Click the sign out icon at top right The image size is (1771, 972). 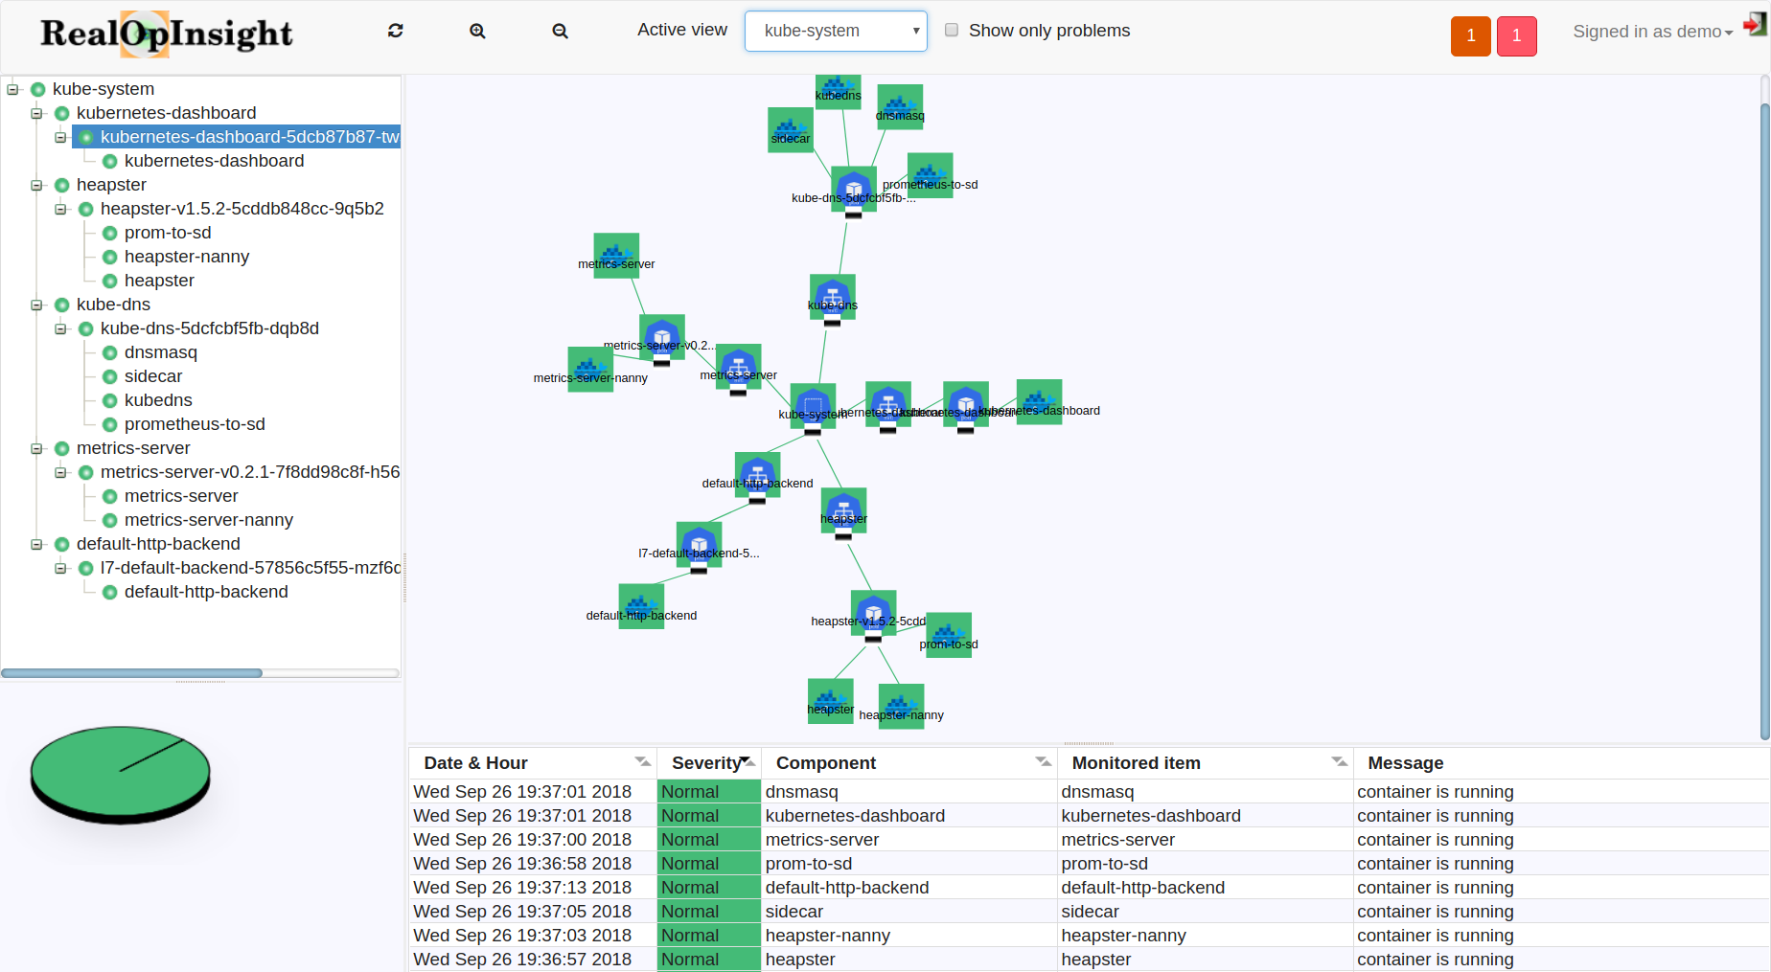(x=1754, y=25)
